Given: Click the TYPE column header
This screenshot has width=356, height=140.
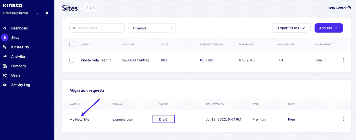Looking at the screenshot, I should click(x=255, y=104).
